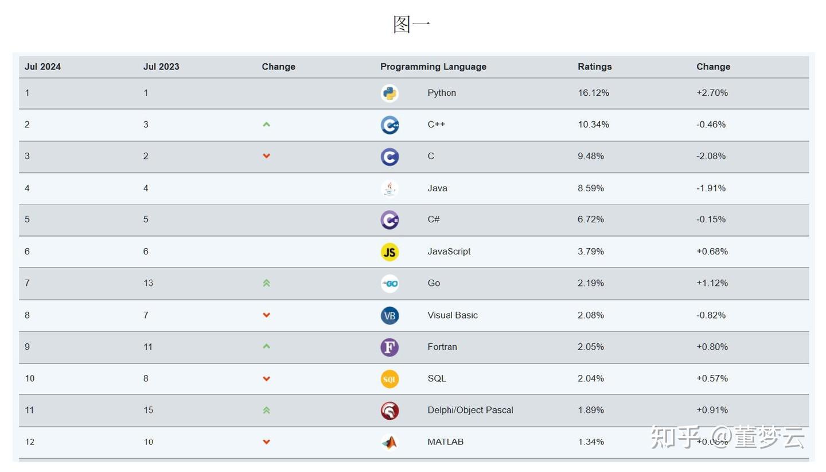Click the C# logo icon
The width and height of the screenshot is (826, 472).
tap(389, 220)
